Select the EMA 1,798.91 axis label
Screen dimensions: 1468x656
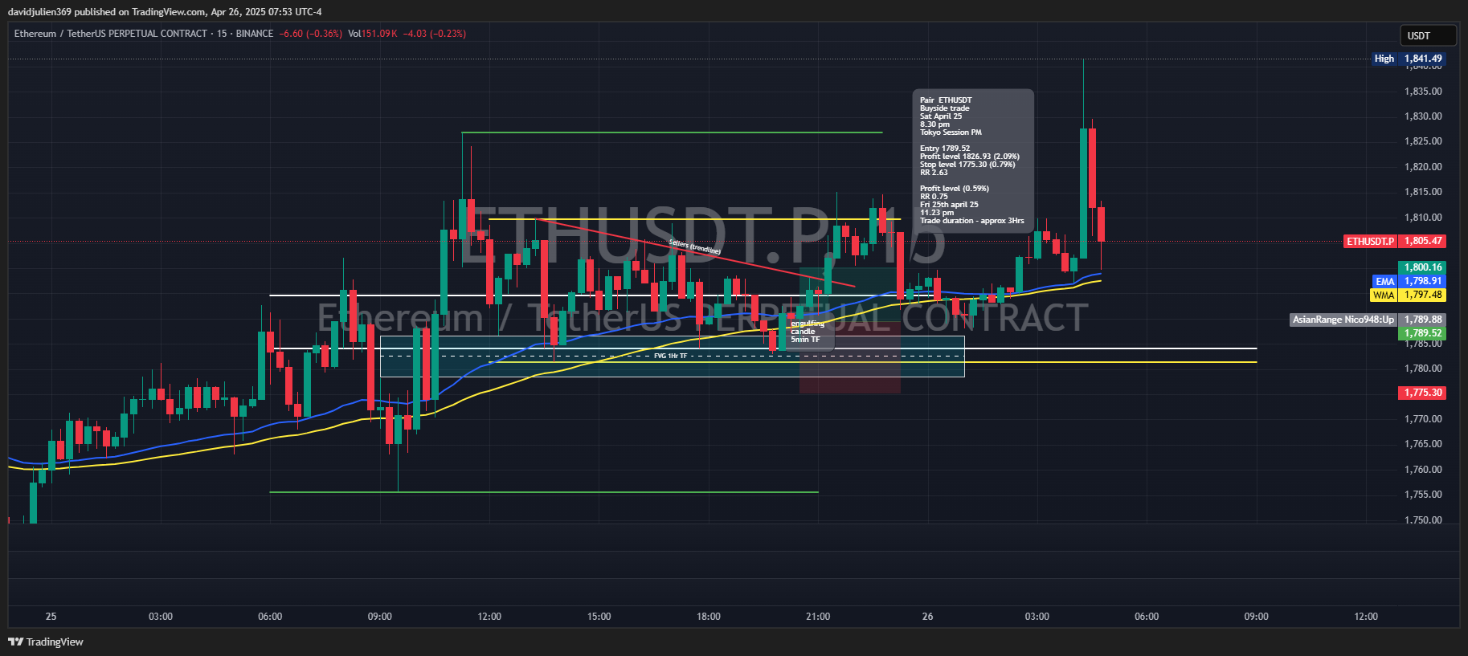coord(1409,281)
